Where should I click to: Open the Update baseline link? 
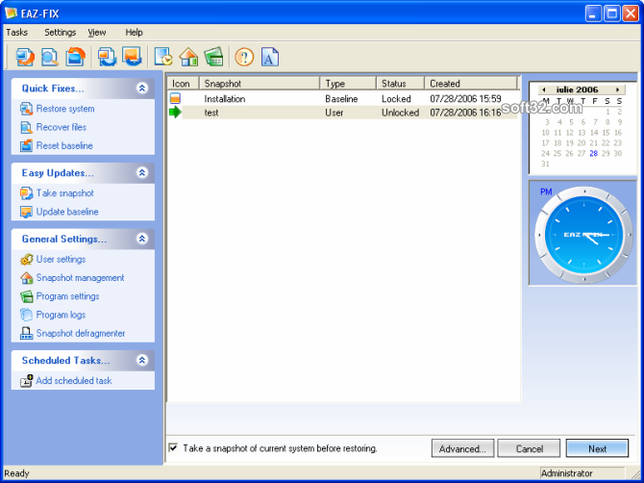pyautogui.click(x=67, y=212)
